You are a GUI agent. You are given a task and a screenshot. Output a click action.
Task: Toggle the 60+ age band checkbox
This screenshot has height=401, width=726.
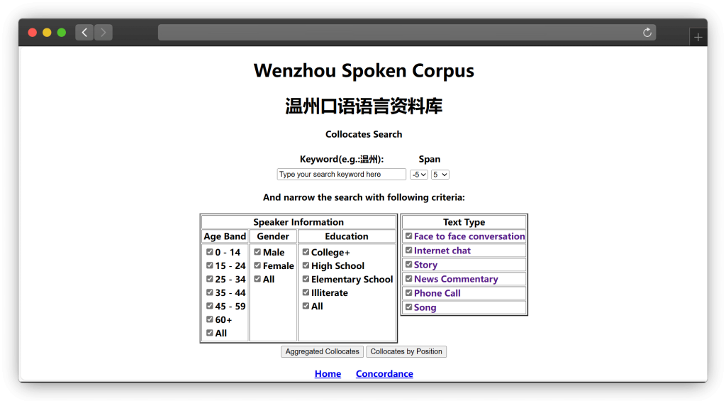pos(210,319)
